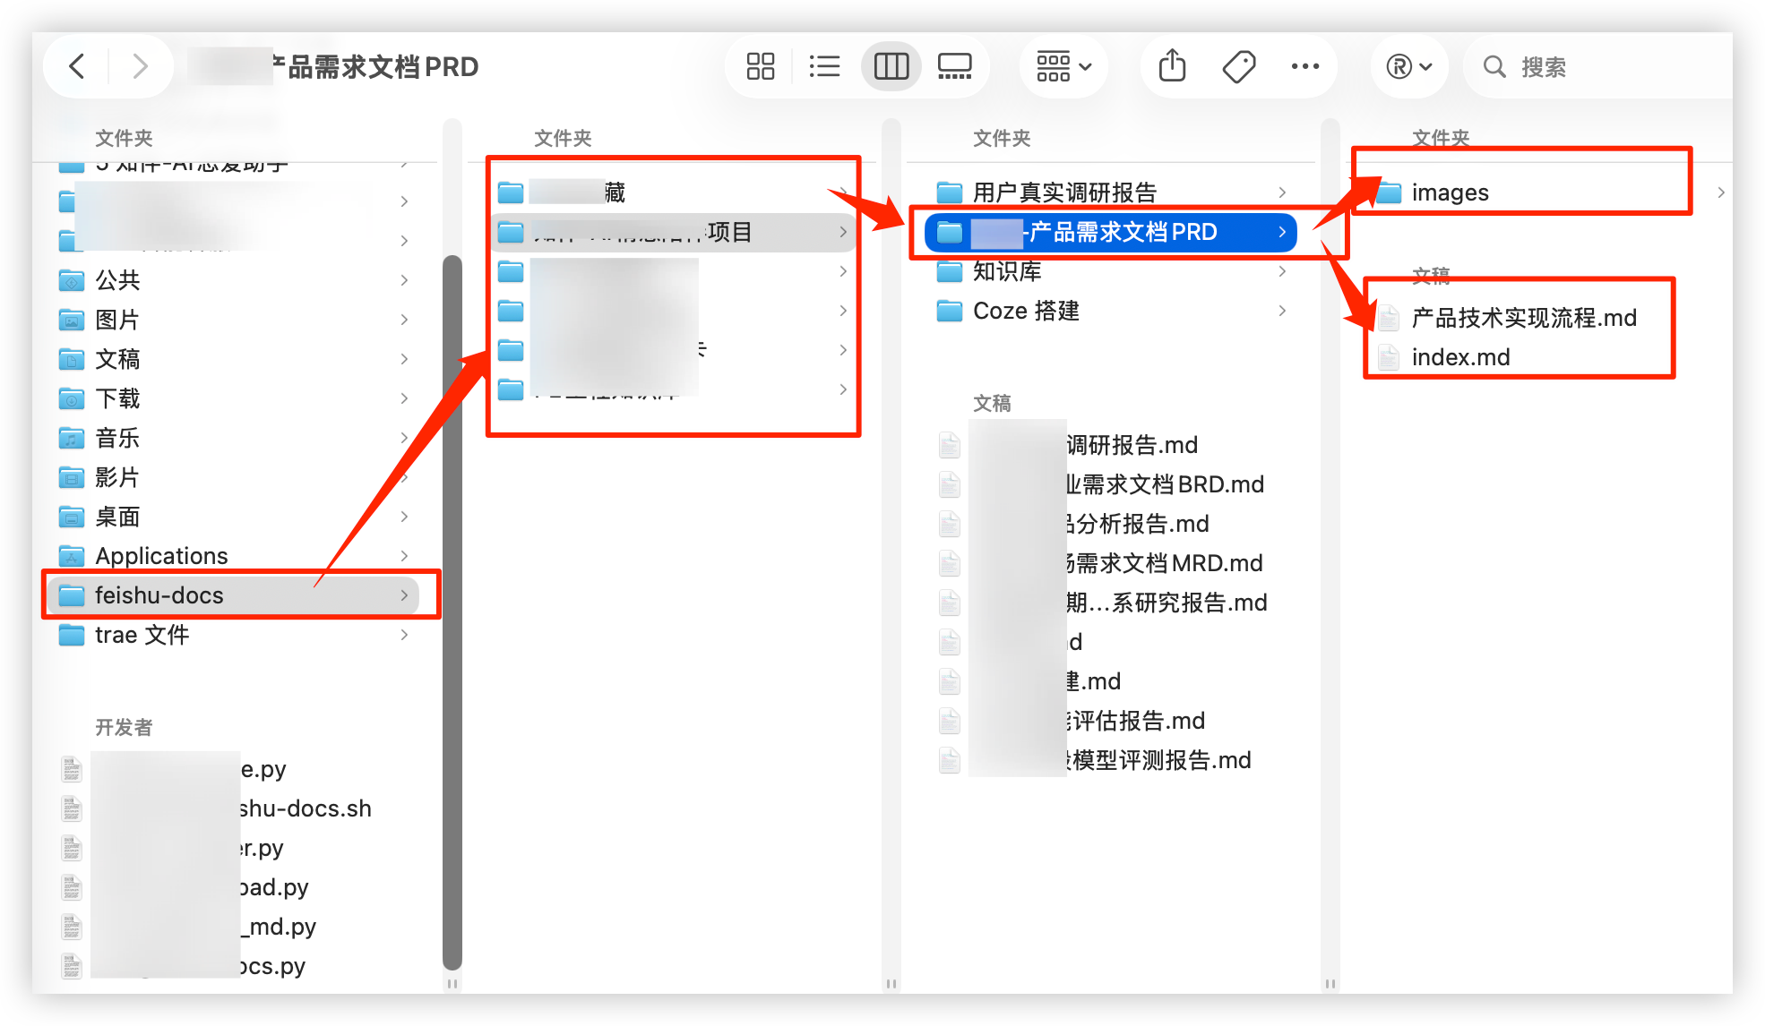This screenshot has height=1026, width=1765.
Task: Expand the Coze 搭建 folder chevron
Action: 1282,311
